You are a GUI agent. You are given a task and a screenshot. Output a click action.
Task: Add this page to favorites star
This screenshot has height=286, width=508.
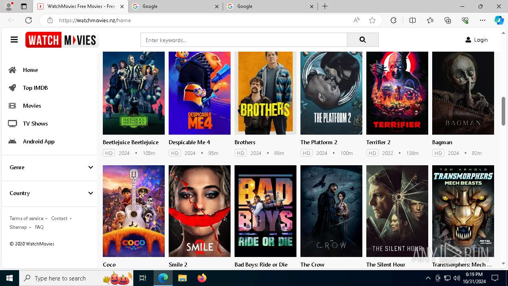pyautogui.click(x=372, y=20)
